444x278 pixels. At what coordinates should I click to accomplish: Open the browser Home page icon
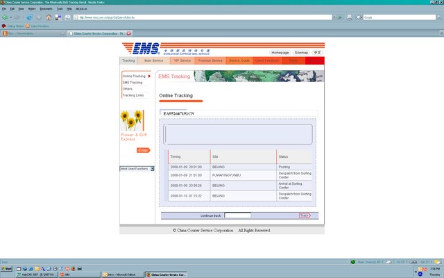point(49,17)
